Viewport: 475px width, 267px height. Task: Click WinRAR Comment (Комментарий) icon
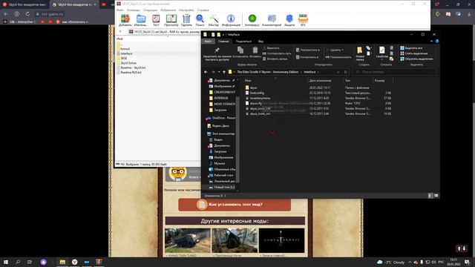click(272, 19)
